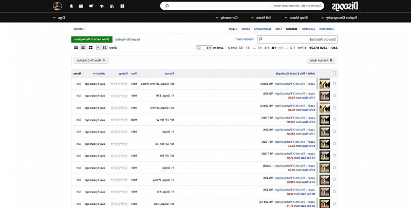Click the Jump to page number stepper
This screenshot has width=411, height=208.
tap(199, 48)
